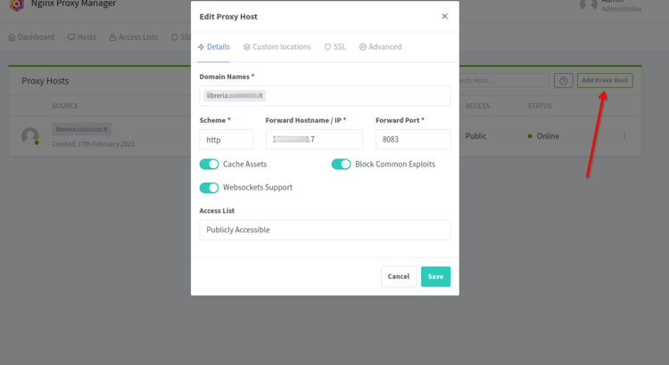669x365 pixels.
Task: Click the proxy host avatar icon
Action: 30,136
